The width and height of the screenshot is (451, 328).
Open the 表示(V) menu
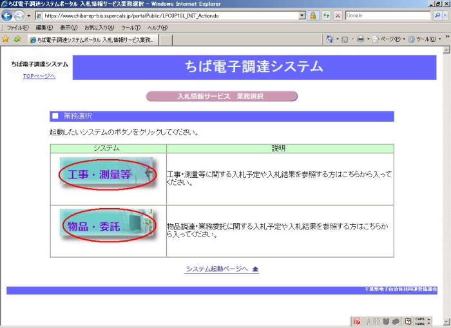[69, 28]
